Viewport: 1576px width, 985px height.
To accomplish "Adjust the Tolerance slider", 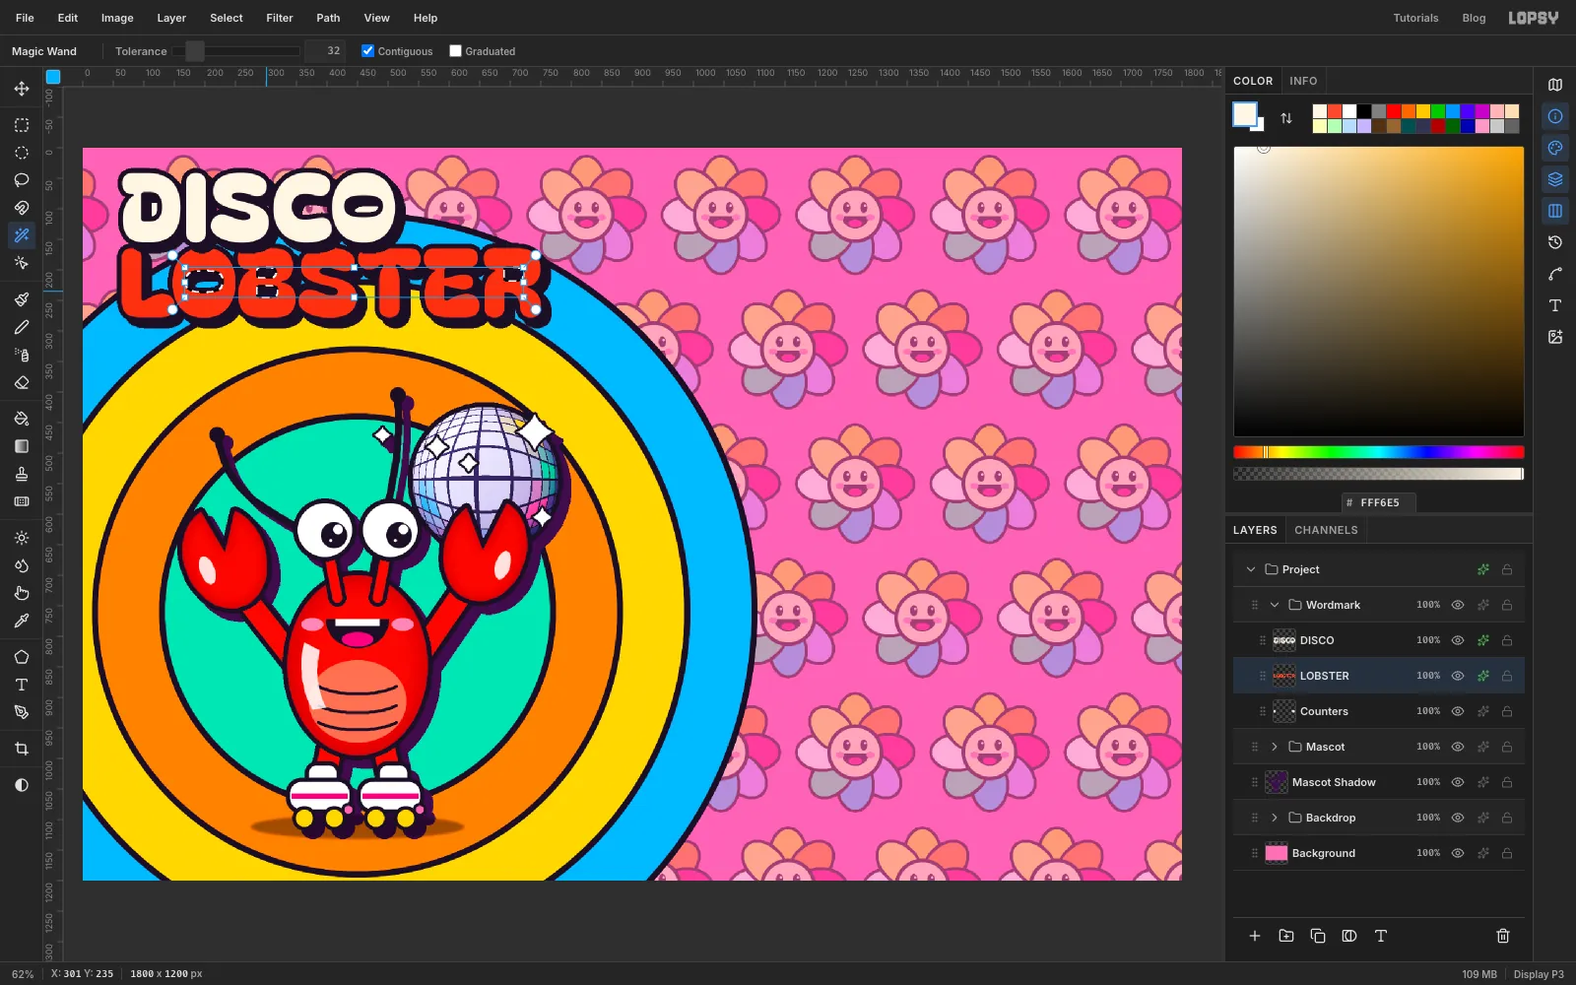I will pyautogui.click(x=236, y=51).
